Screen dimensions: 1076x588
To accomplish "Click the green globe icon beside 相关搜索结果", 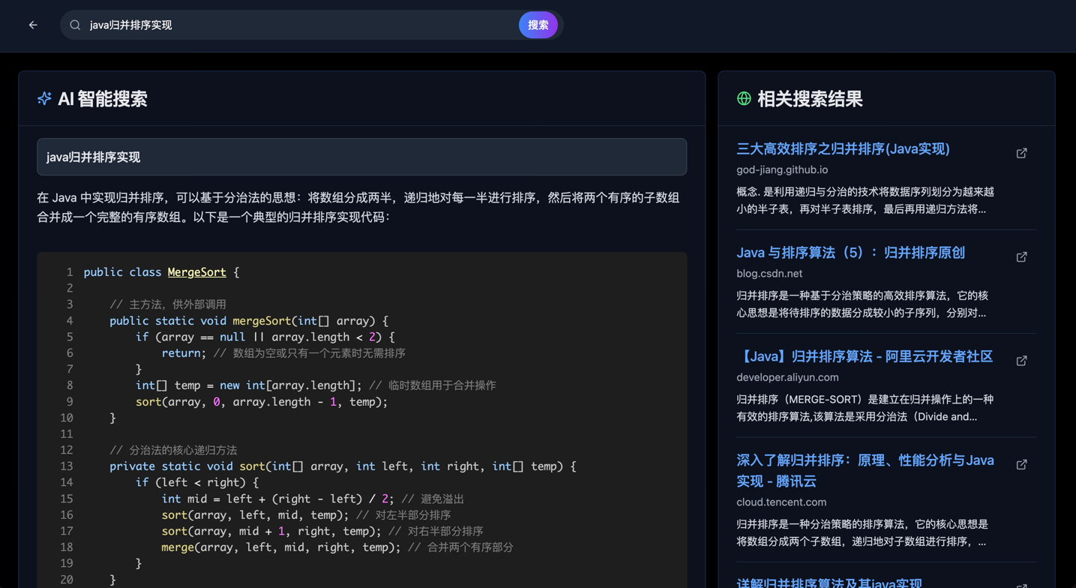I will click(x=744, y=98).
